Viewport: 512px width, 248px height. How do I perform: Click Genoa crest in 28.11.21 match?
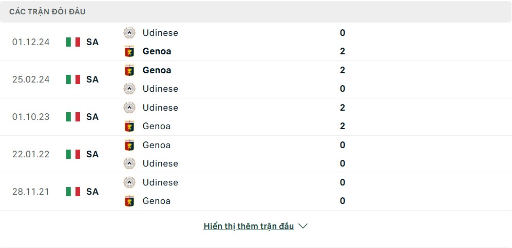129,201
